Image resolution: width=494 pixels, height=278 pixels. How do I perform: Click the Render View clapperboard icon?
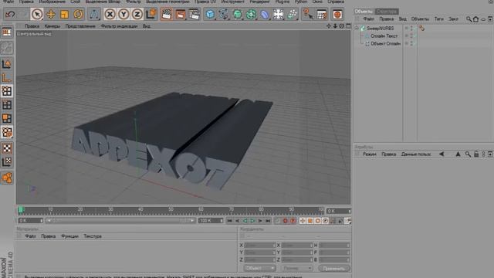point(167,14)
